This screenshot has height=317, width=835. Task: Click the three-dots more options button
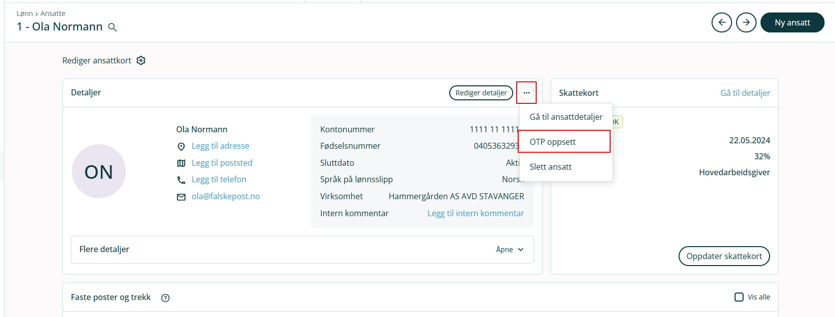coord(526,93)
